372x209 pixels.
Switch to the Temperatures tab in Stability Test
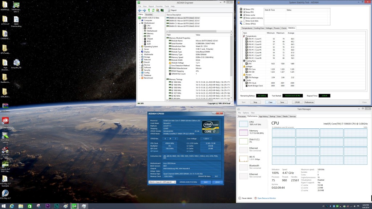[247, 28]
